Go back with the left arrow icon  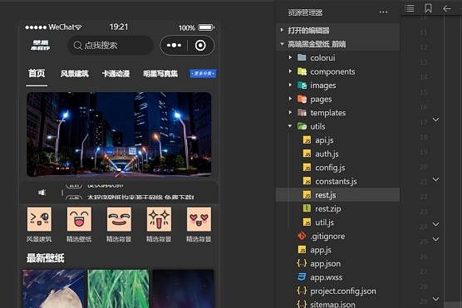point(447,9)
